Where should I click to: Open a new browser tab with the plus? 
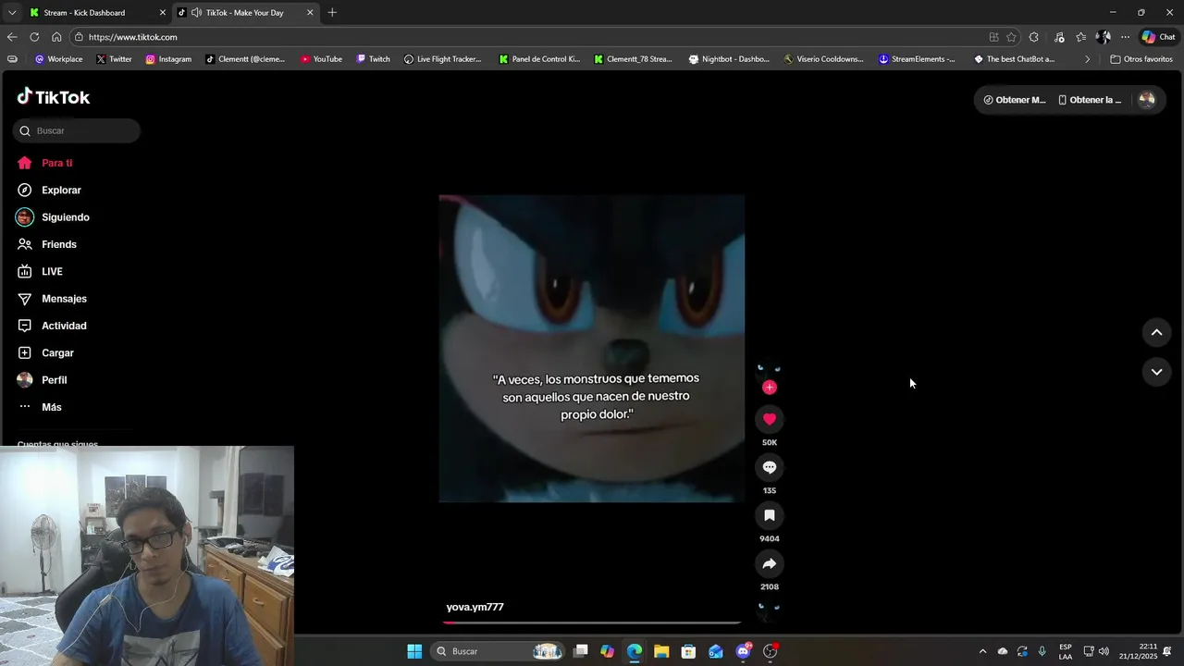332,13
